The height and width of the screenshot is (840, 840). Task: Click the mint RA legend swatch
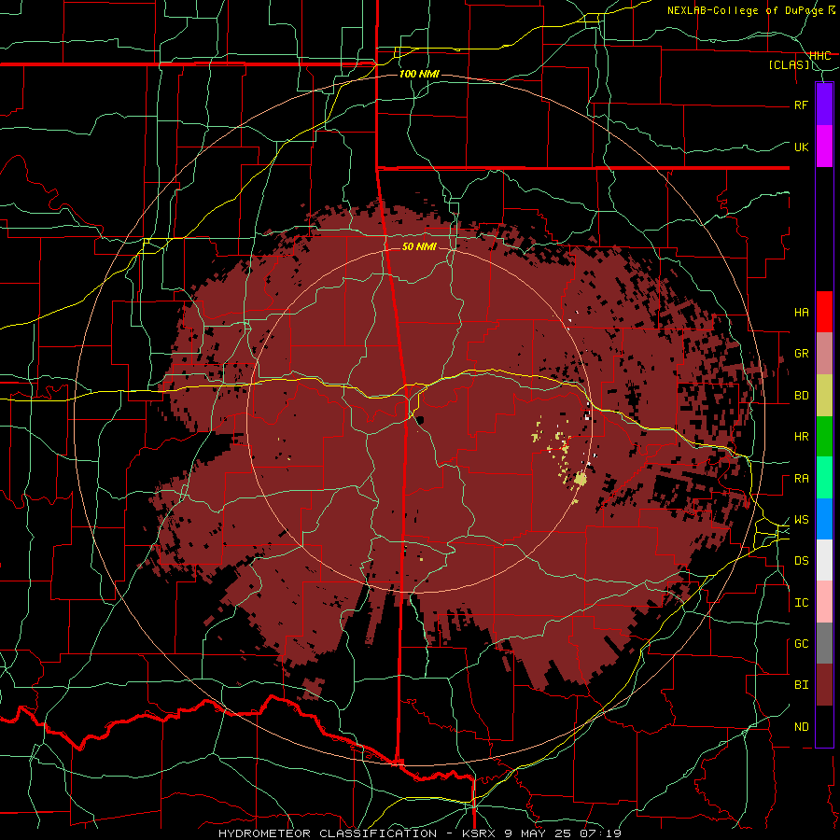click(x=824, y=478)
